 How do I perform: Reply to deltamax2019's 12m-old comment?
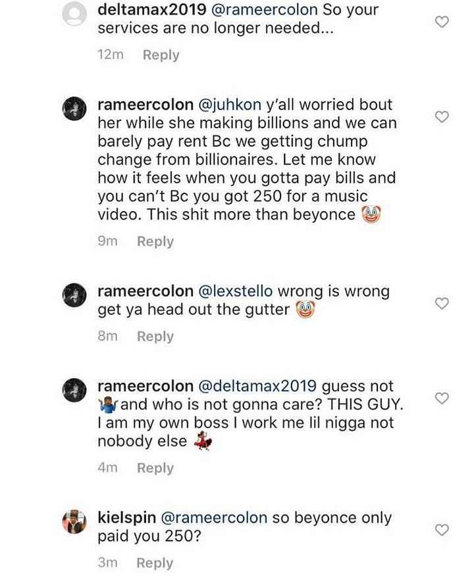[x=161, y=55]
